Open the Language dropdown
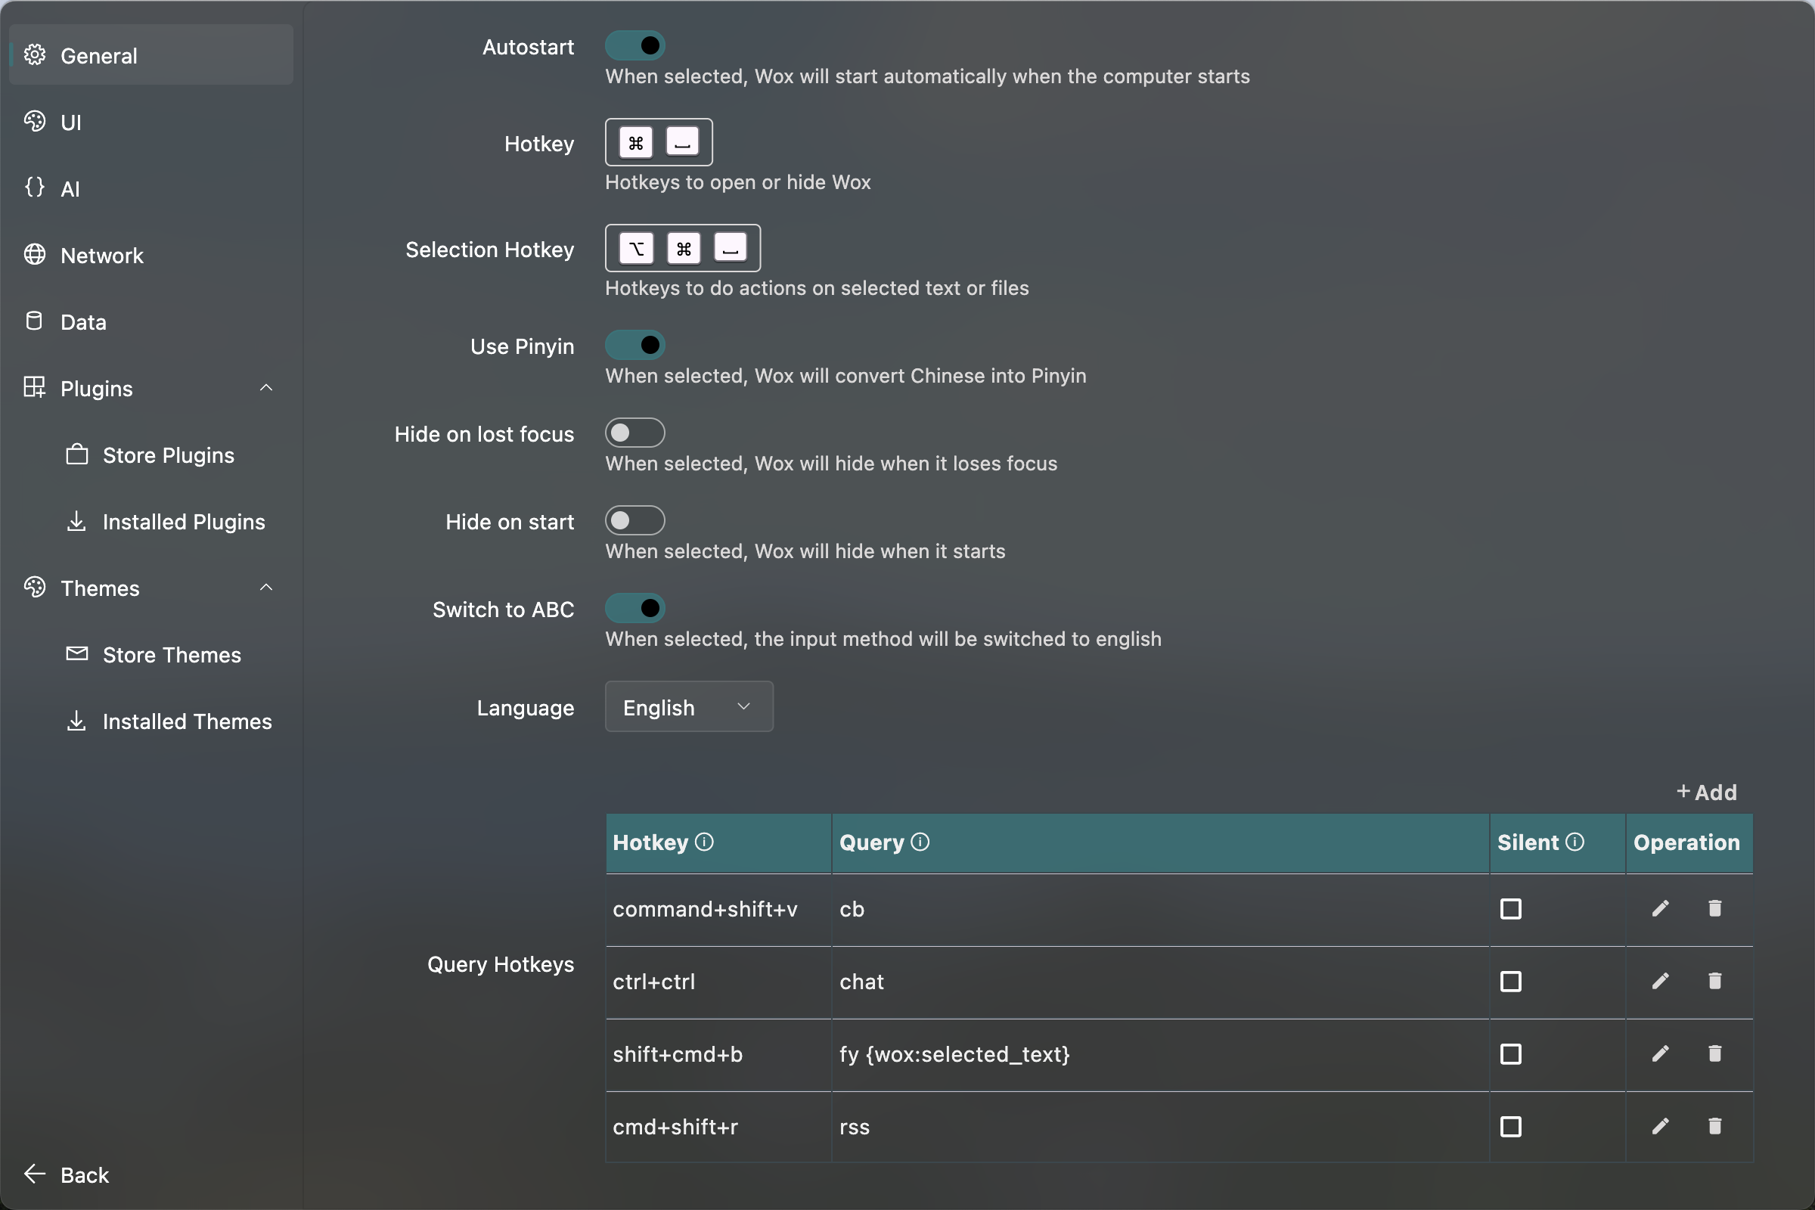This screenshot has width=1815, height=1210. [x=688, y=707]
